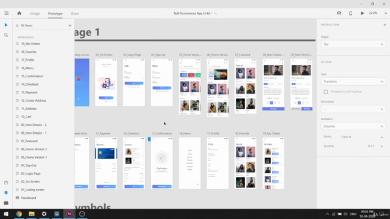Image resolution: width=390 pixels, height=219 pixels.
Task: Start the desktop preview play button
Action: [x=363, y=13]
